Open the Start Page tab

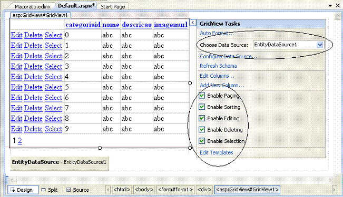pos(113,6)
